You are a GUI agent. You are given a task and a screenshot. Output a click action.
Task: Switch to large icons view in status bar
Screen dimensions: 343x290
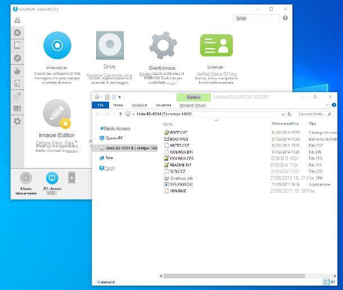333,282
